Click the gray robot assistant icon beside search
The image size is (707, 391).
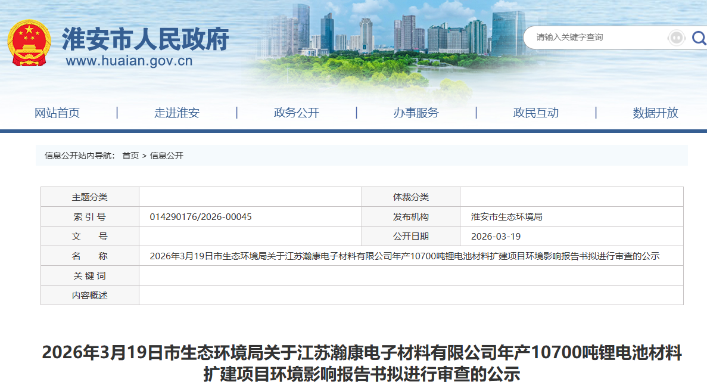click(676, 38)
